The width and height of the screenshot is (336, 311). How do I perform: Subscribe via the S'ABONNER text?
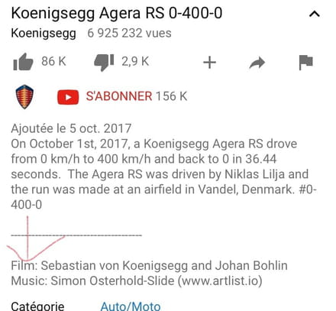pos(119,96)
